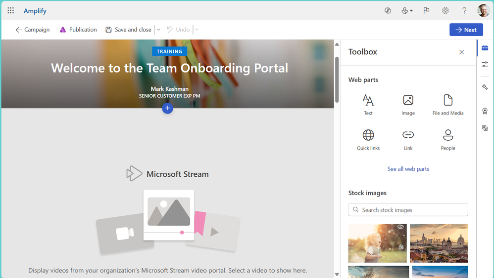Viewport: 494px width, 278px height.
Task: Open the account profile picture
Action: pyautogui.click(x=483, y=11)
